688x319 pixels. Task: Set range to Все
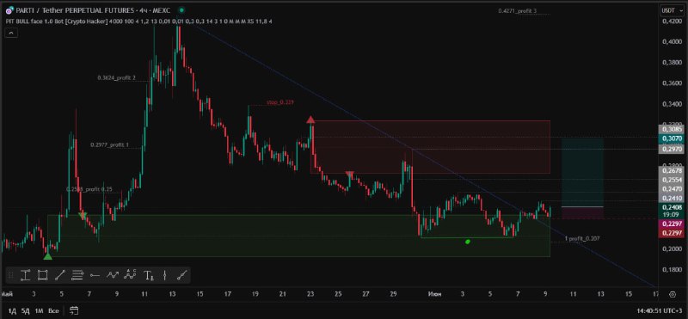[53, 310]
